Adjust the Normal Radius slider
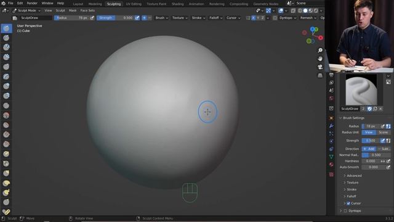The image size is (394, 222). 376,155
